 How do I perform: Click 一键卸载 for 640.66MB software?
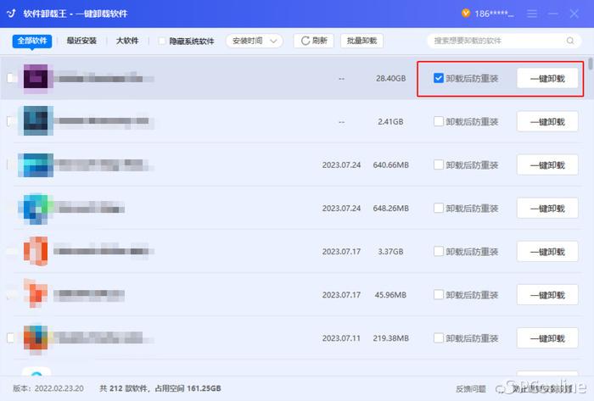(547, 165)
